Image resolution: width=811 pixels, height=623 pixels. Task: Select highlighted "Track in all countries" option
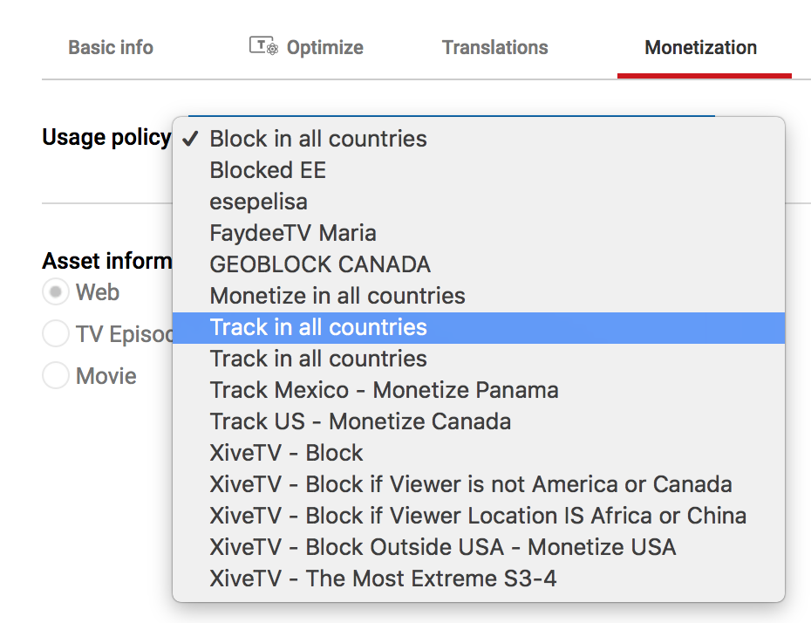click(318, 327)
